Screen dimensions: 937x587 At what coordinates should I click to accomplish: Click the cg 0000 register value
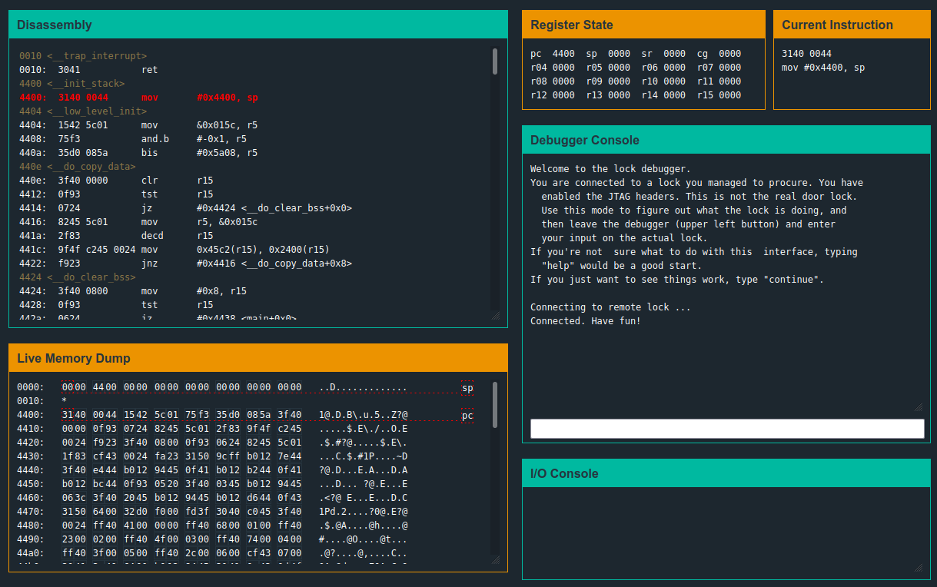729,54
